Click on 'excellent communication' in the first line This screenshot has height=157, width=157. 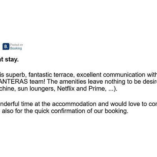111,75
